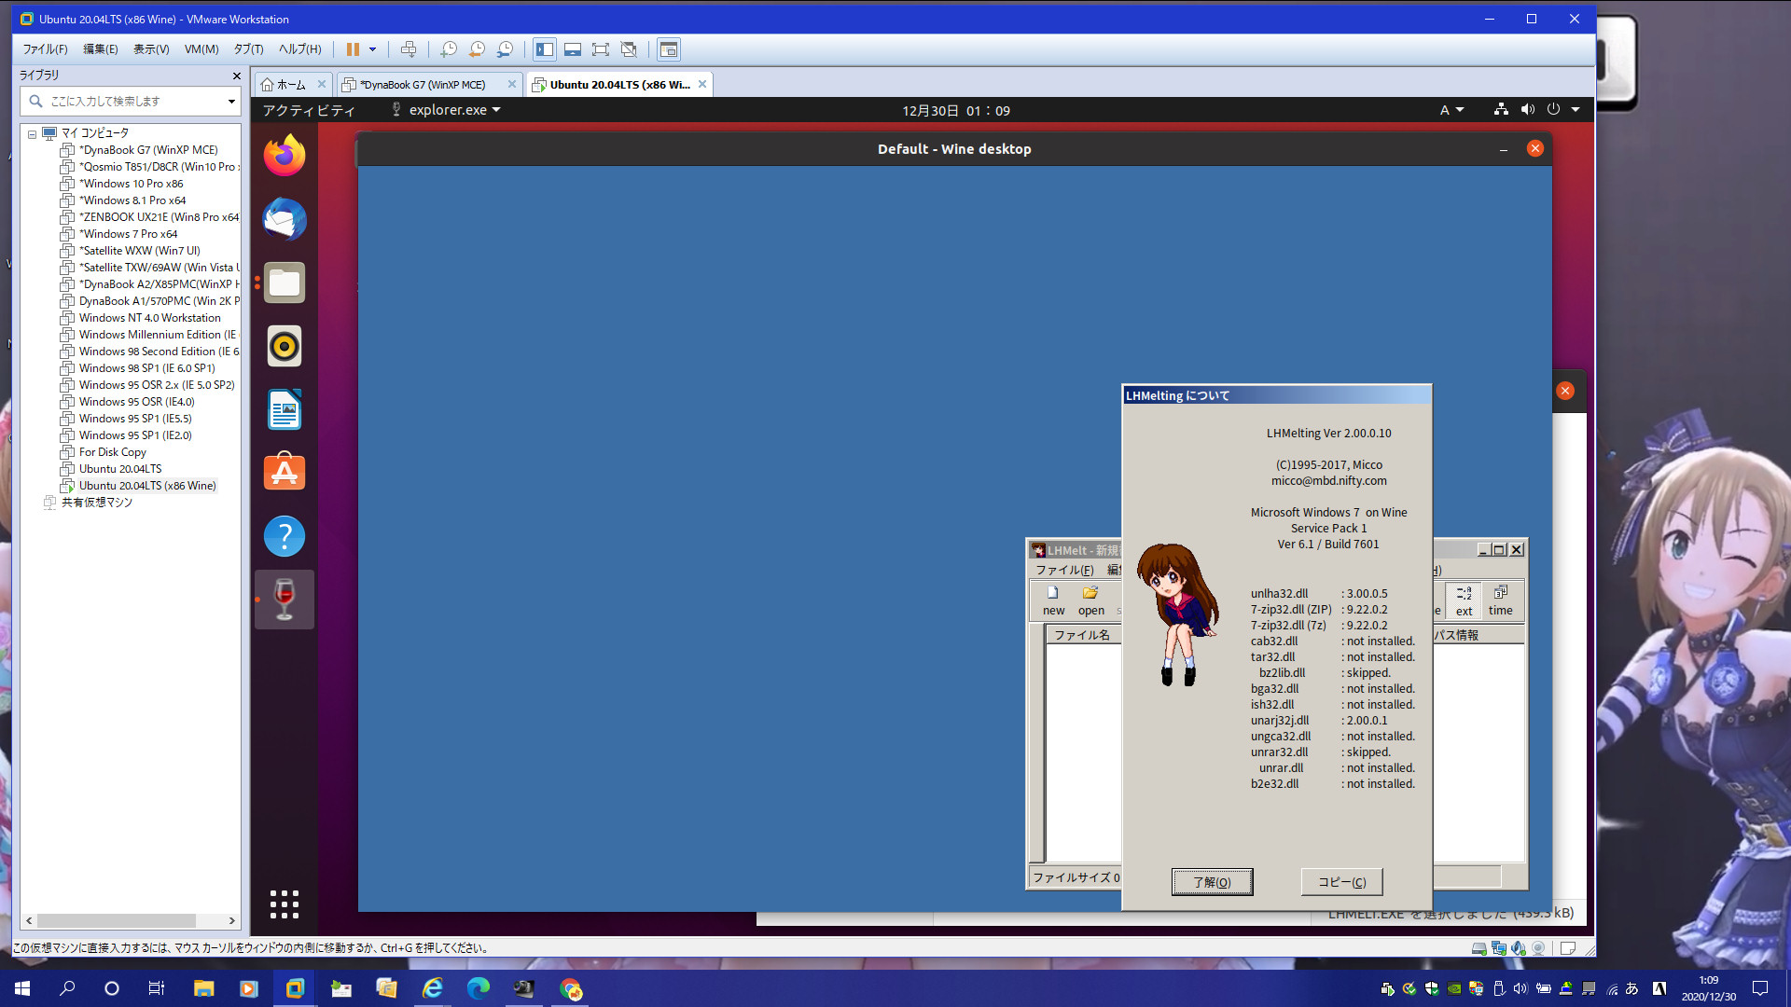
Task: Open the VMware タブ(T) menu
Action: click(249, 49)
